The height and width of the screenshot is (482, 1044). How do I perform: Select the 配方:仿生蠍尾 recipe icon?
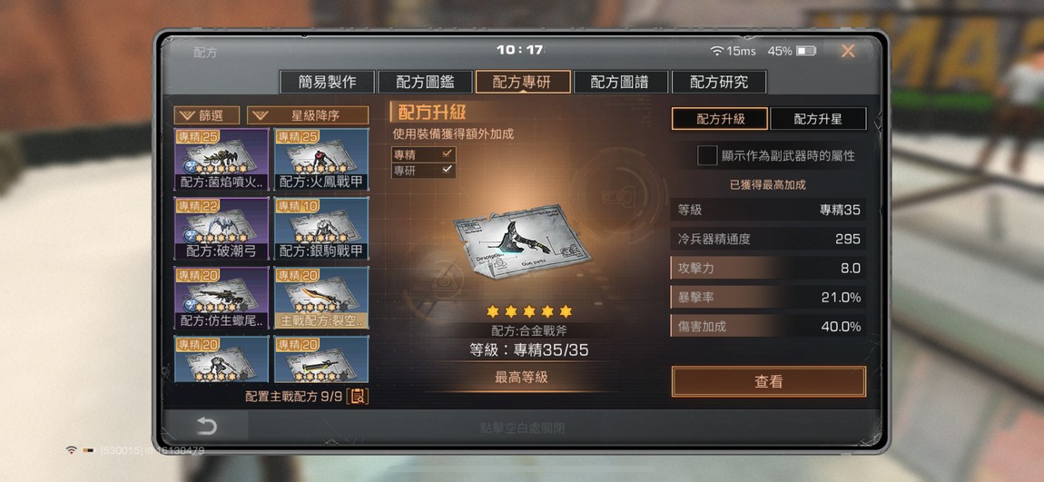click(x=222, y=298)
